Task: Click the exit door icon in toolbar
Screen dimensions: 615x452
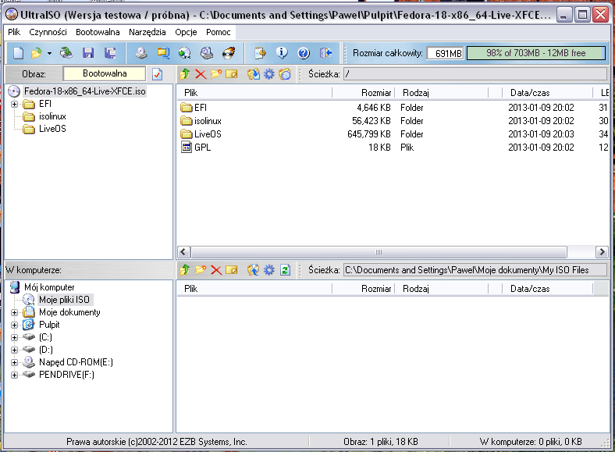Action: point(326,53)
